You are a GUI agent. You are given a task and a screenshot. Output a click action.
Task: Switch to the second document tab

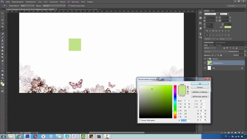78,9
